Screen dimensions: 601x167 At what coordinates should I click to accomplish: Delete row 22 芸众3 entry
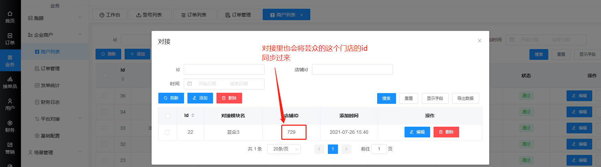click(446, 132)
